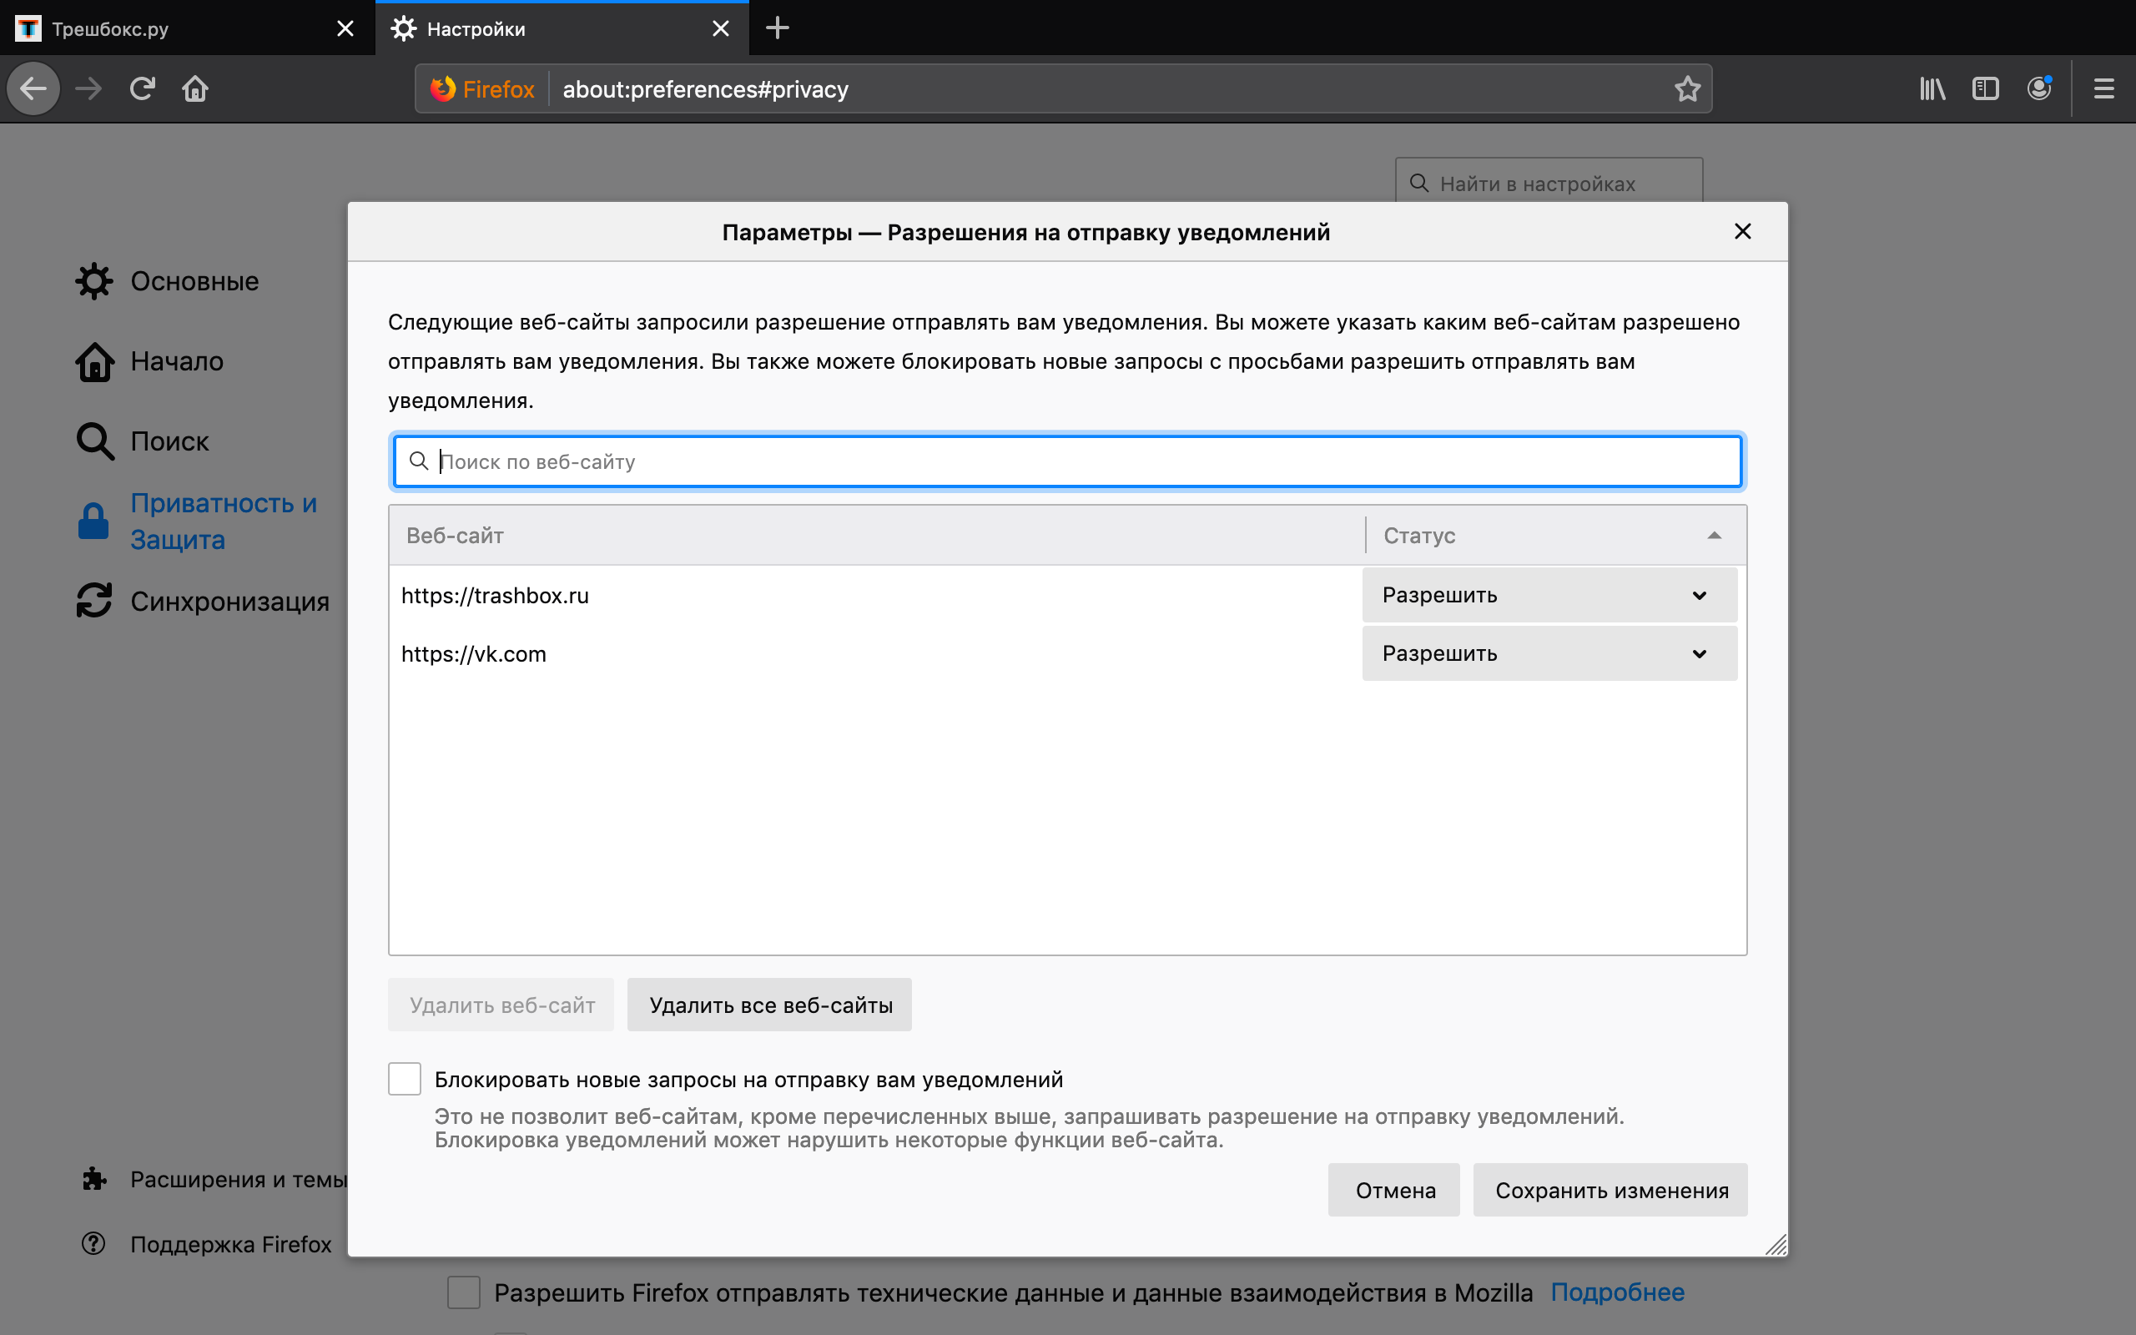Toggle Firefox technical data sending checkbox
Screen dimensions: 2136x1335
point(463,1292)
